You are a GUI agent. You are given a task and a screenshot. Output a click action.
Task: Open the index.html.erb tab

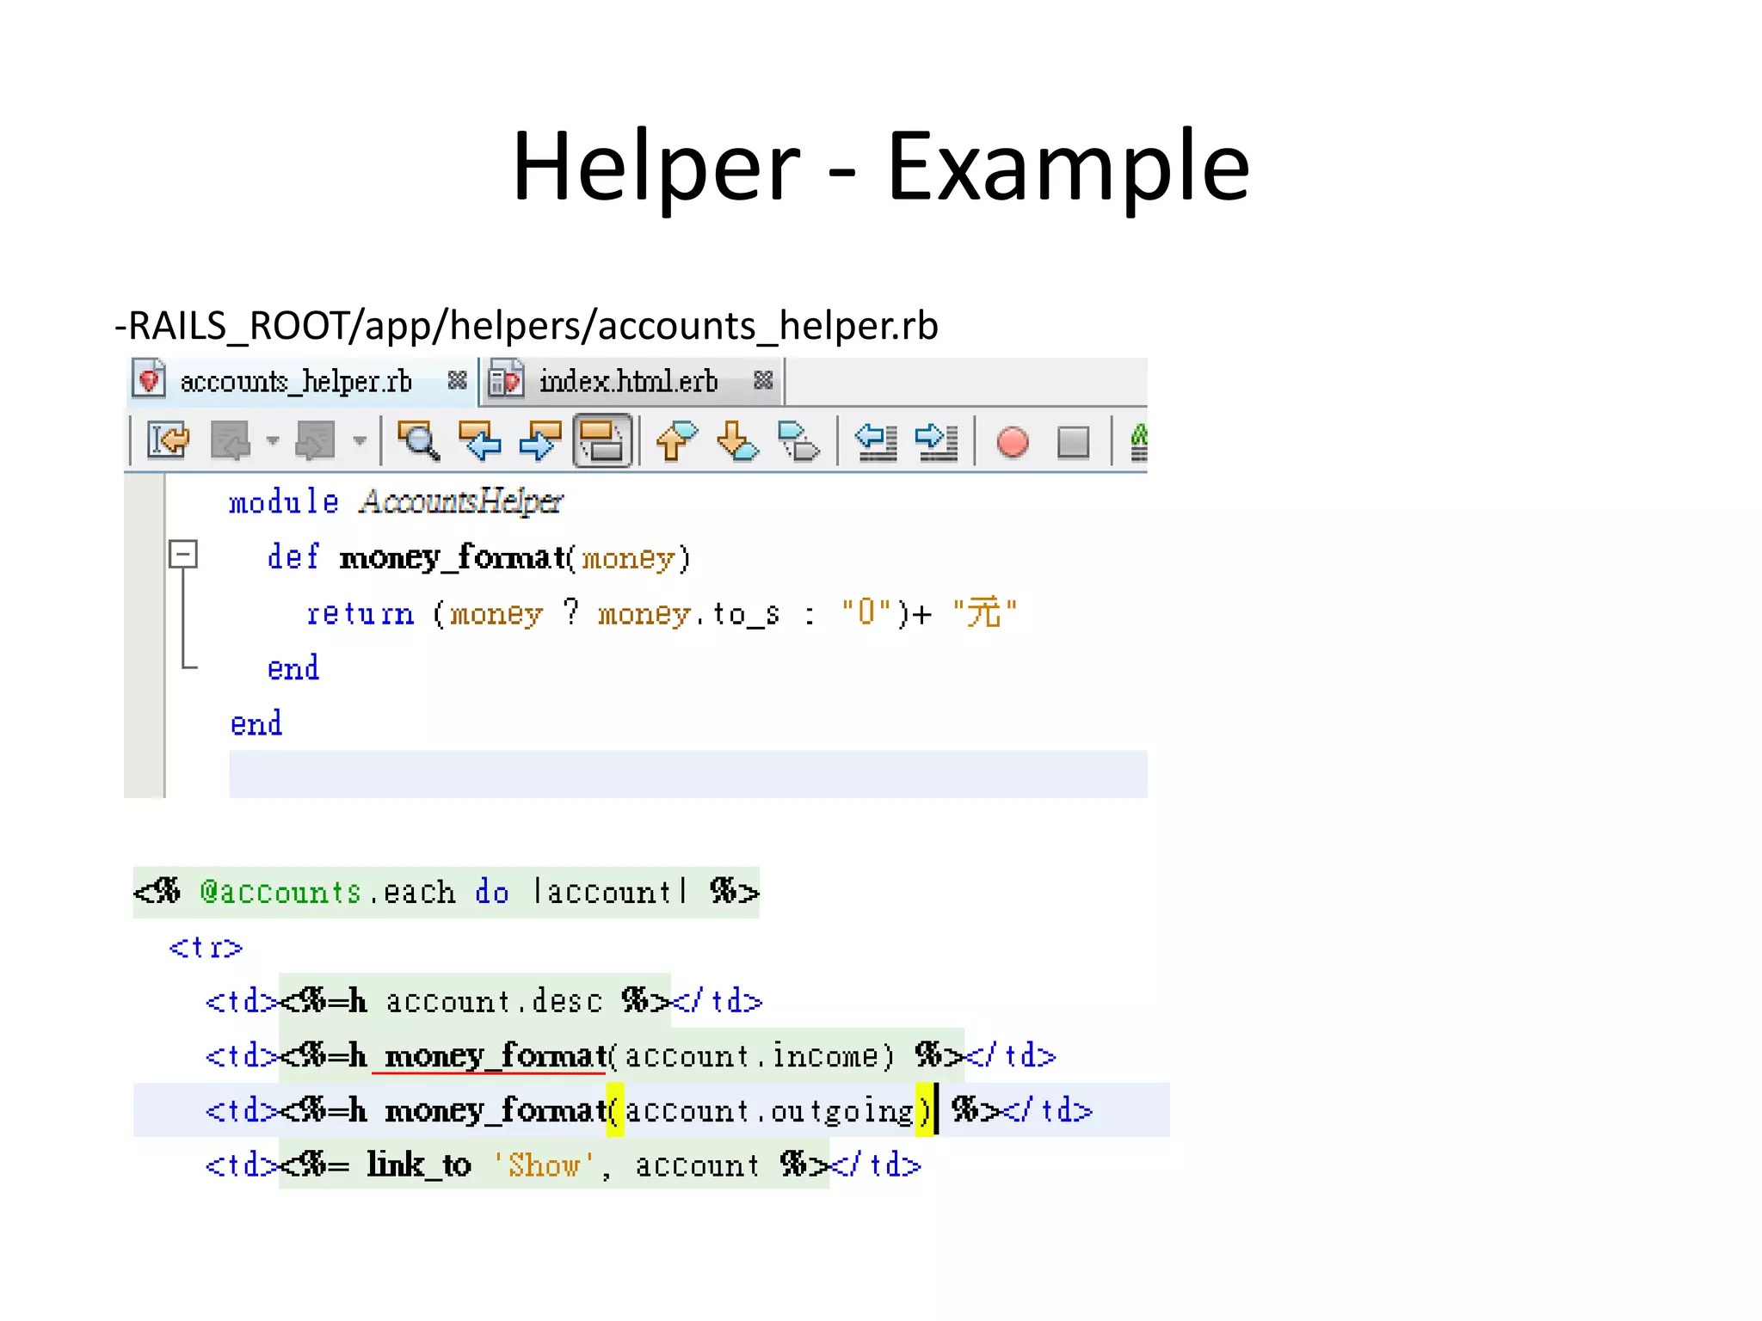628,381
